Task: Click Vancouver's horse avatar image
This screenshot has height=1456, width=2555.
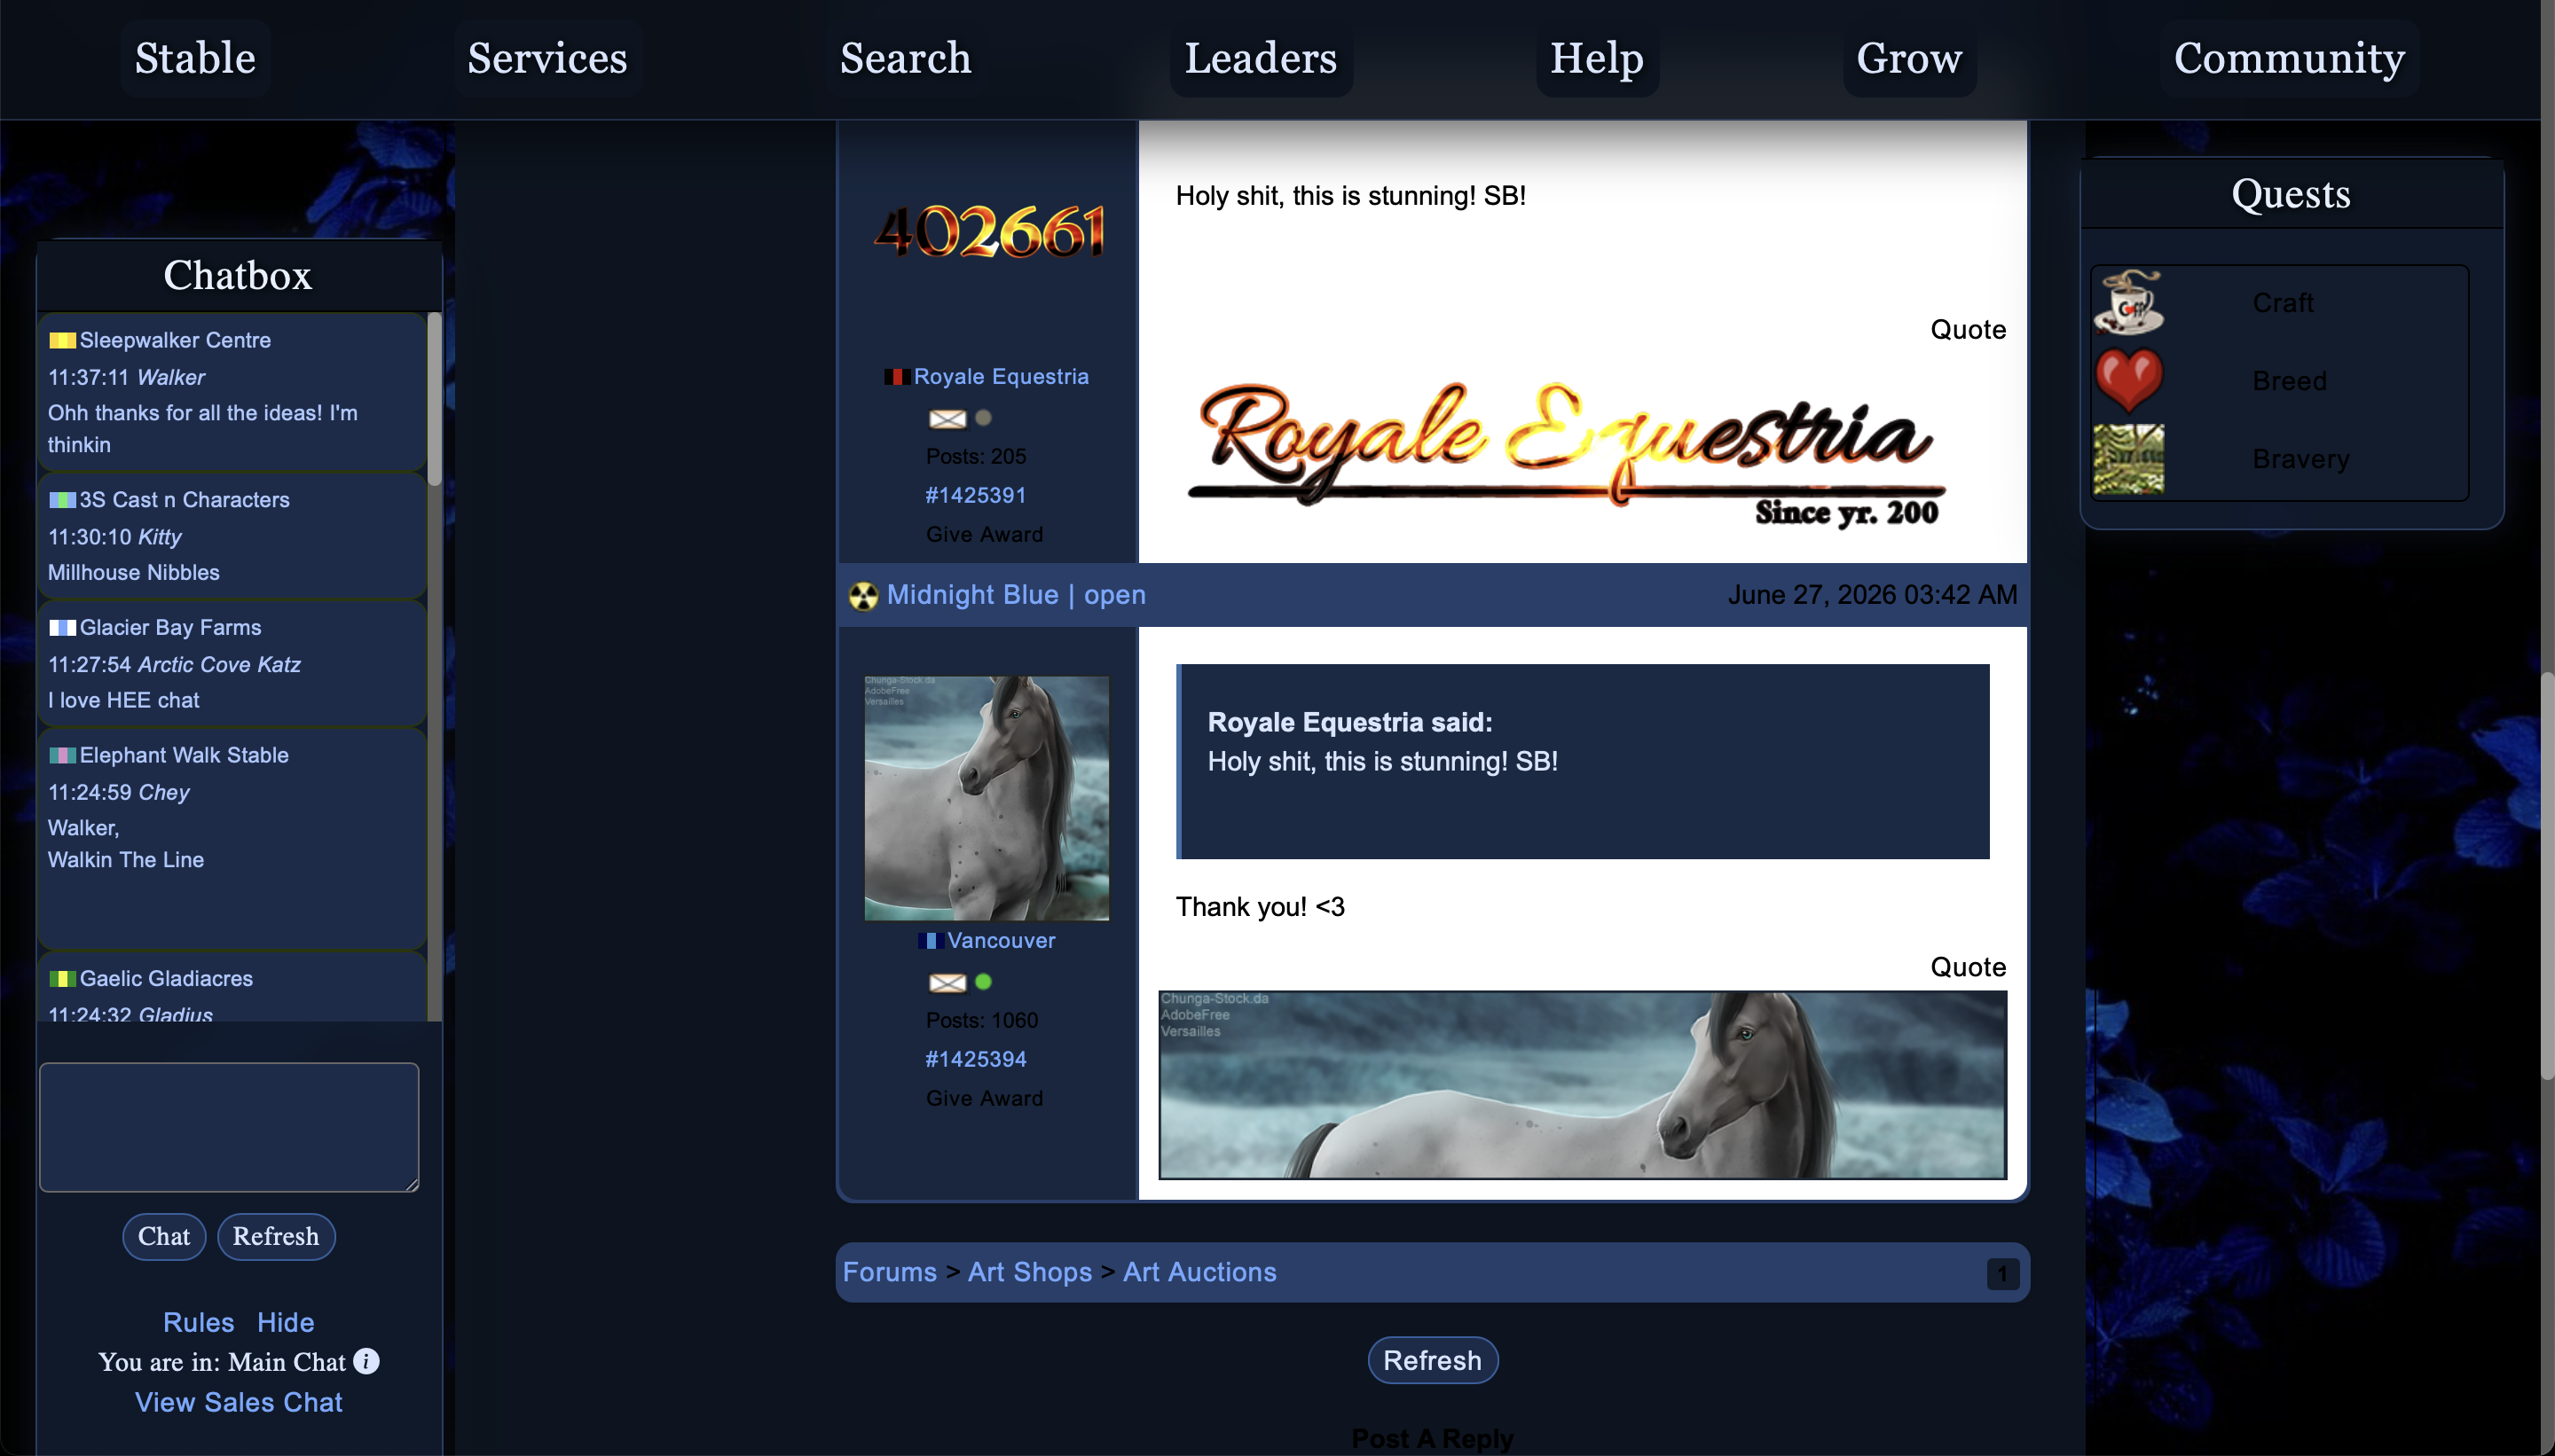Action: (987, 798)
